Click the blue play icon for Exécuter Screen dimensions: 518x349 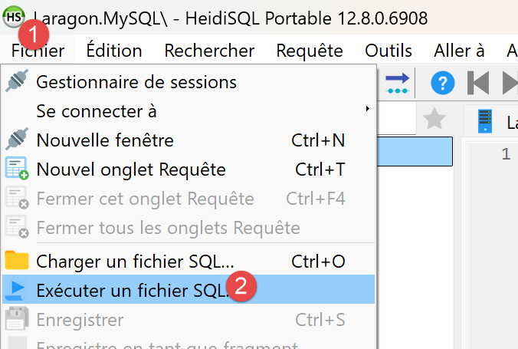click(16, 290)
